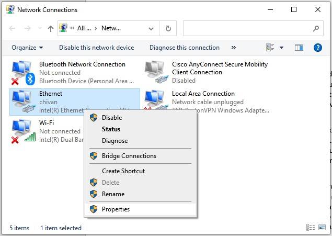Open the address bar history dropdown

click(x=151, y=29)
